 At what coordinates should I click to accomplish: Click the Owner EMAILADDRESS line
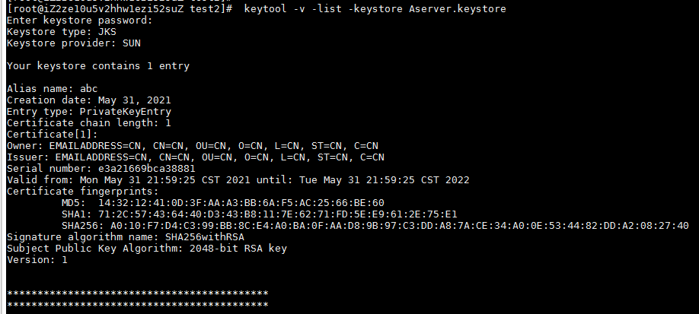click(193, 145)
